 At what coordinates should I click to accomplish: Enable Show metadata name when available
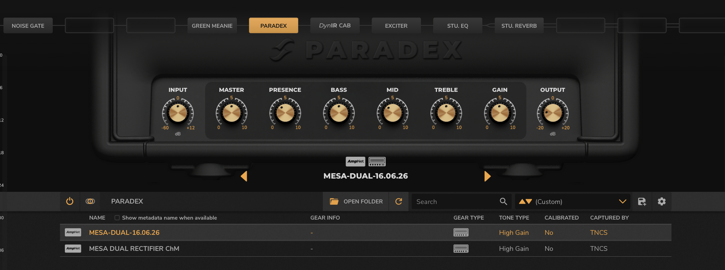(117, 218)
